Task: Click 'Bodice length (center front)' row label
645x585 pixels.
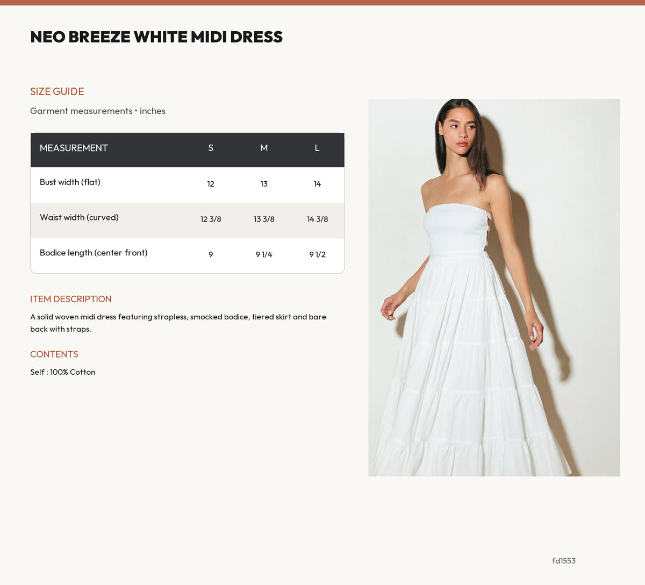Action: (x=94, y=253)
